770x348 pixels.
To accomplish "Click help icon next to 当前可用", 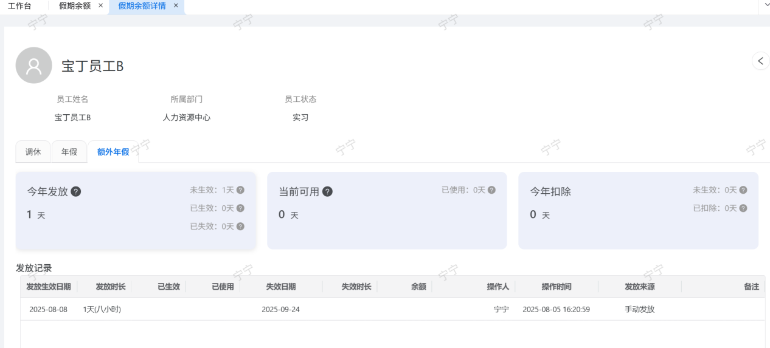I will (327, 191).
